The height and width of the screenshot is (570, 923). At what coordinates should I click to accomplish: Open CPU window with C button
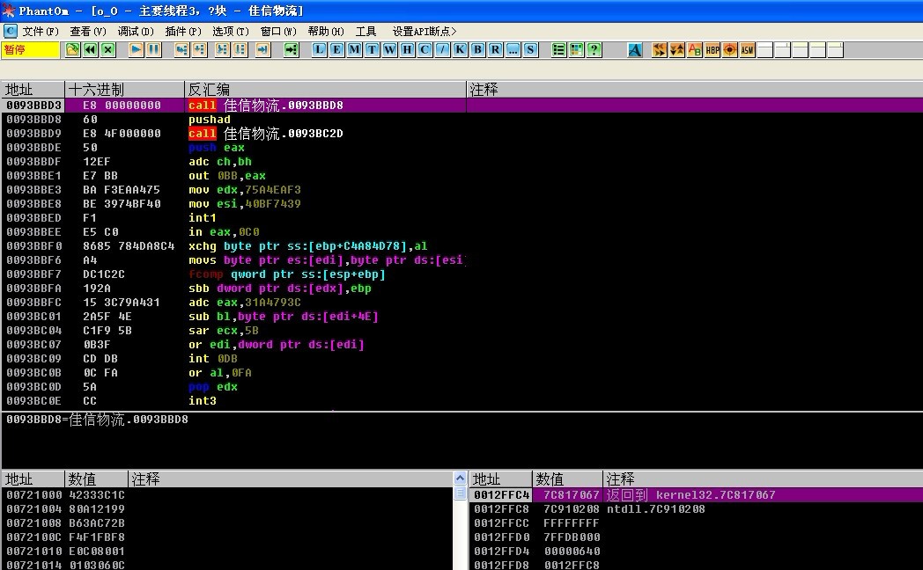coord(425,50)
